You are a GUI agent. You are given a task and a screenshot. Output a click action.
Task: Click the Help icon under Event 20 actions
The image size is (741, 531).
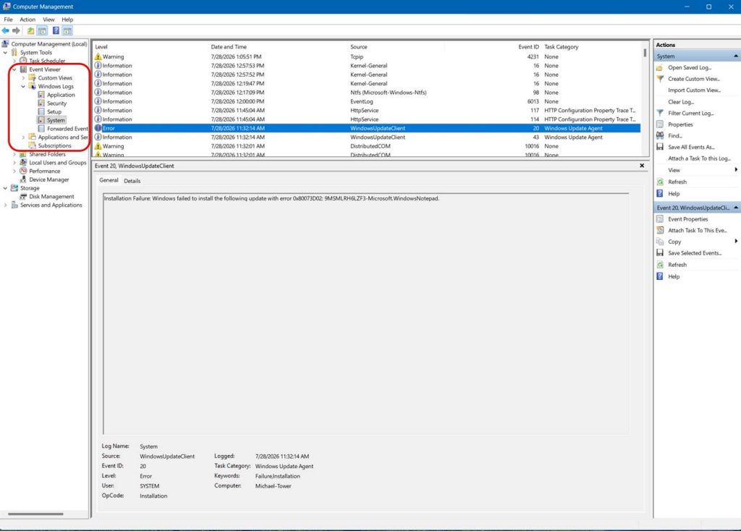660,277
